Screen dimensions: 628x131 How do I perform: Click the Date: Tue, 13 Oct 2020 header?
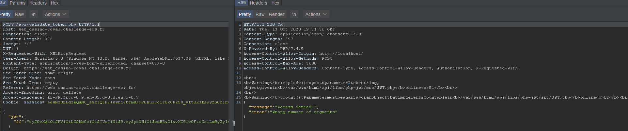pyautogui.click(x=289, y=29)
